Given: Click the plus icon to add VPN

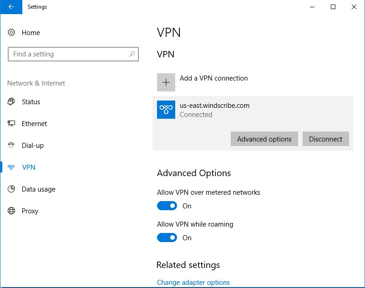Looking at the screenshot, I should click(x=166, y=82).
